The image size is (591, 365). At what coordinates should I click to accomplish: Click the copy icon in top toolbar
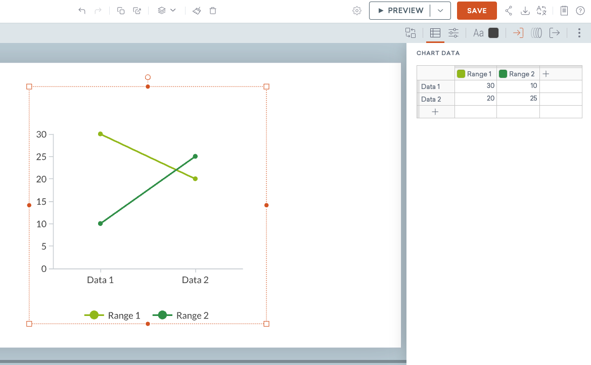coord(121,11)
